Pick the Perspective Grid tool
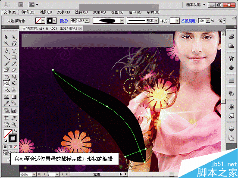Viewport: 238px width, 178px height. (x=14, y=90)
